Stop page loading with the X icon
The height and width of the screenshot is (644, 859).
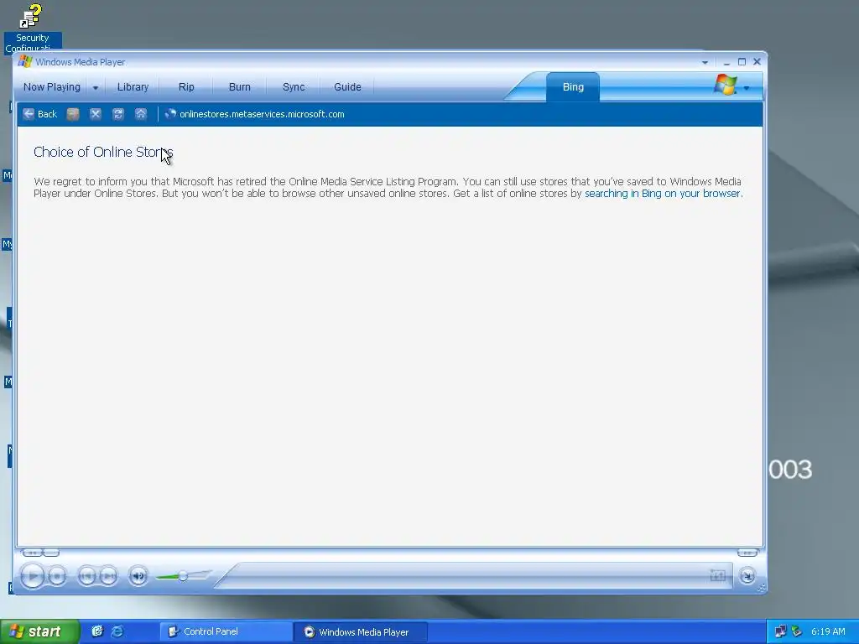[x=96, y=114]
